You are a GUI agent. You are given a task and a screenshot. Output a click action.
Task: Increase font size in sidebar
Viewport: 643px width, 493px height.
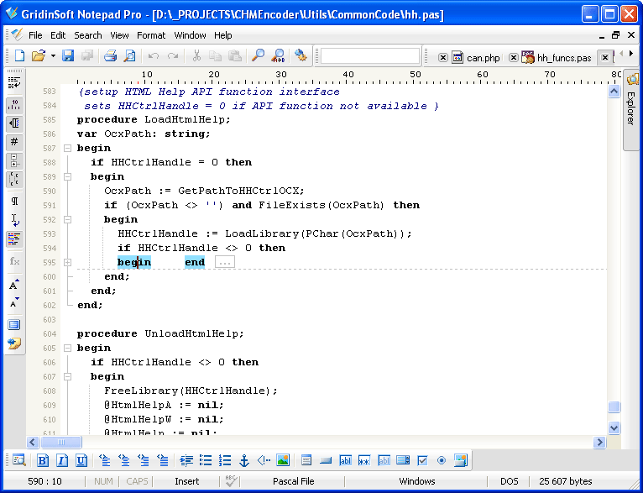tap(14, 284)
